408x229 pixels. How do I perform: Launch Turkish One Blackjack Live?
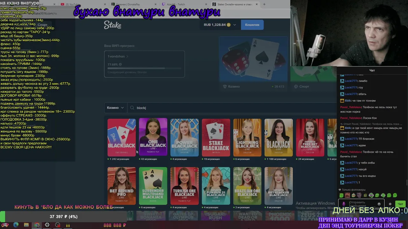185,186
